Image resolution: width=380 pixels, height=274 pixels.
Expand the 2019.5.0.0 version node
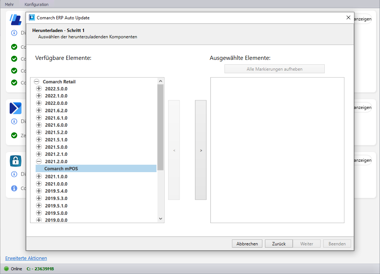(x=39, y=213)
